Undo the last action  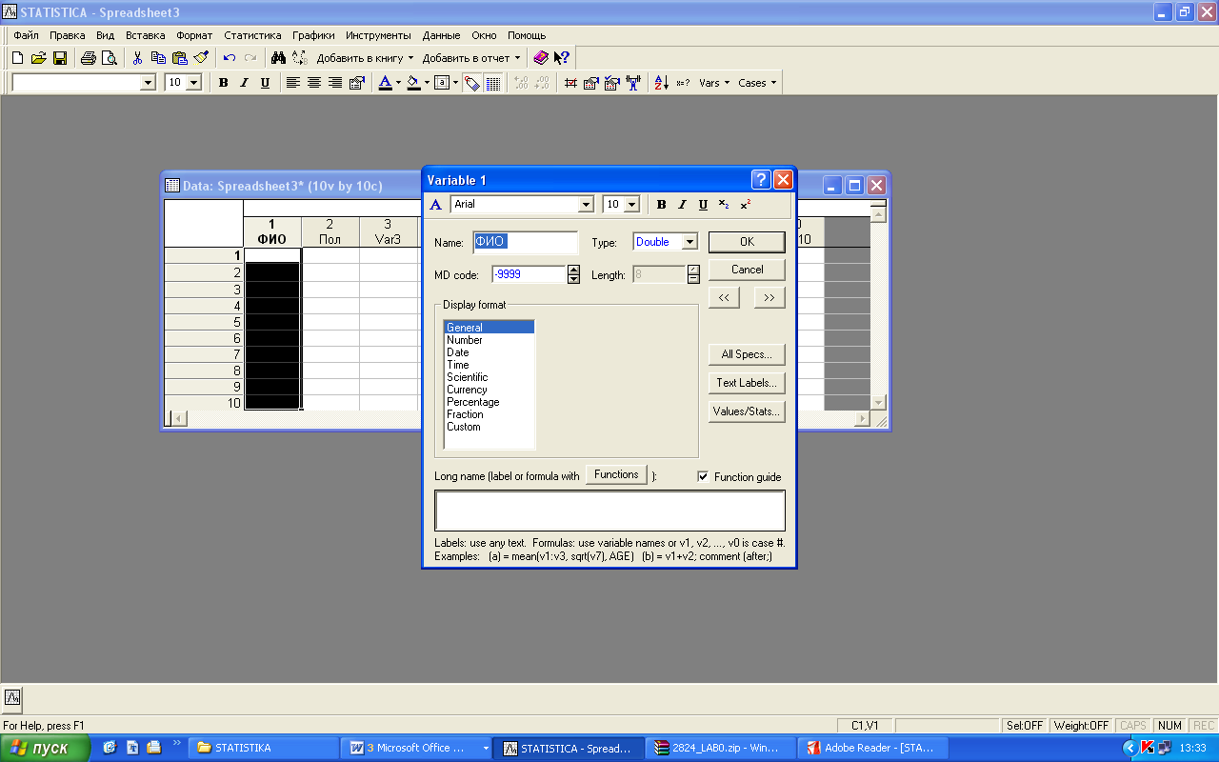230,58
